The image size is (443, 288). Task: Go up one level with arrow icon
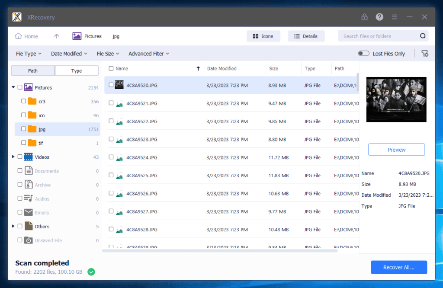point(57,36)
